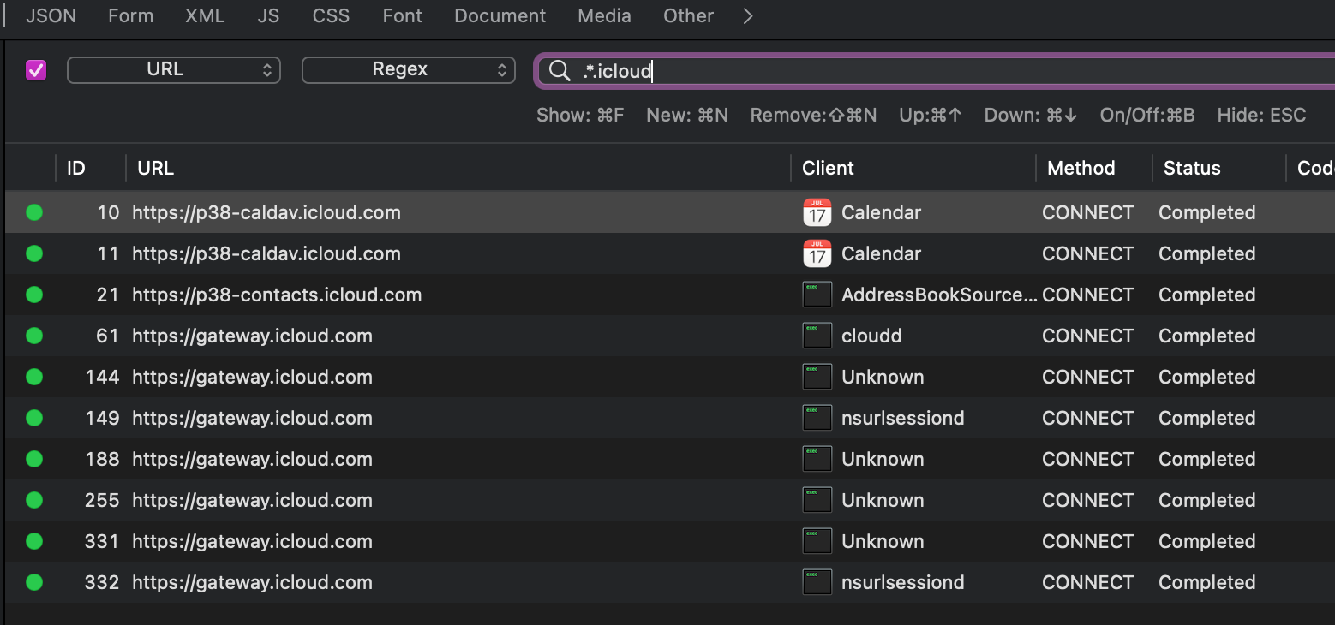Click green status dot of request 61

tap(34, 336)
